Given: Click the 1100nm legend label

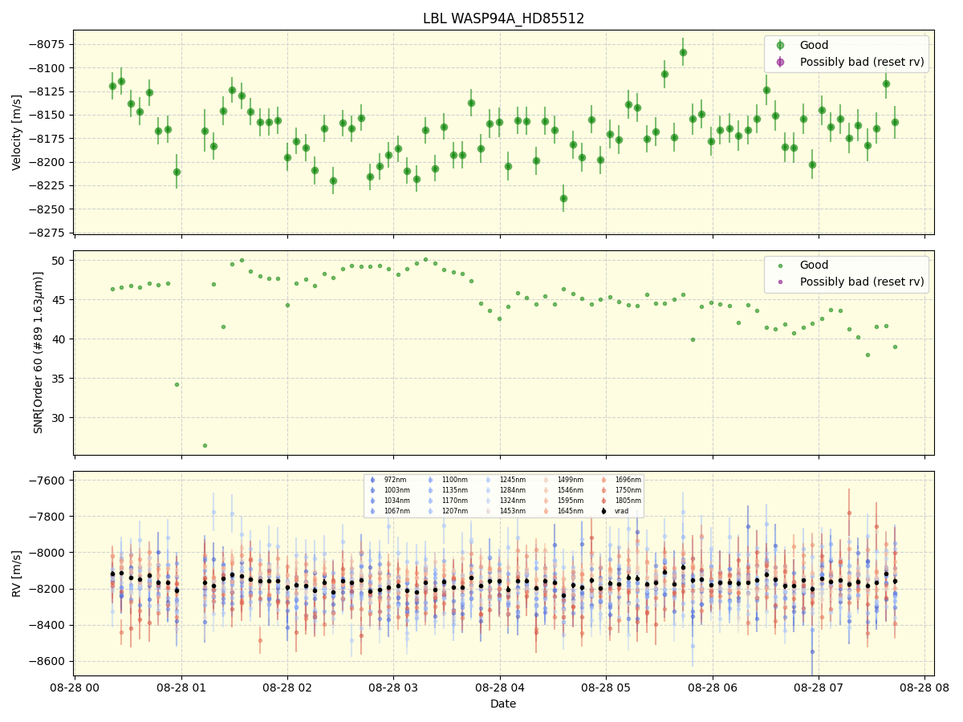Looking at the screenshot, I should (x=453, y=480).
